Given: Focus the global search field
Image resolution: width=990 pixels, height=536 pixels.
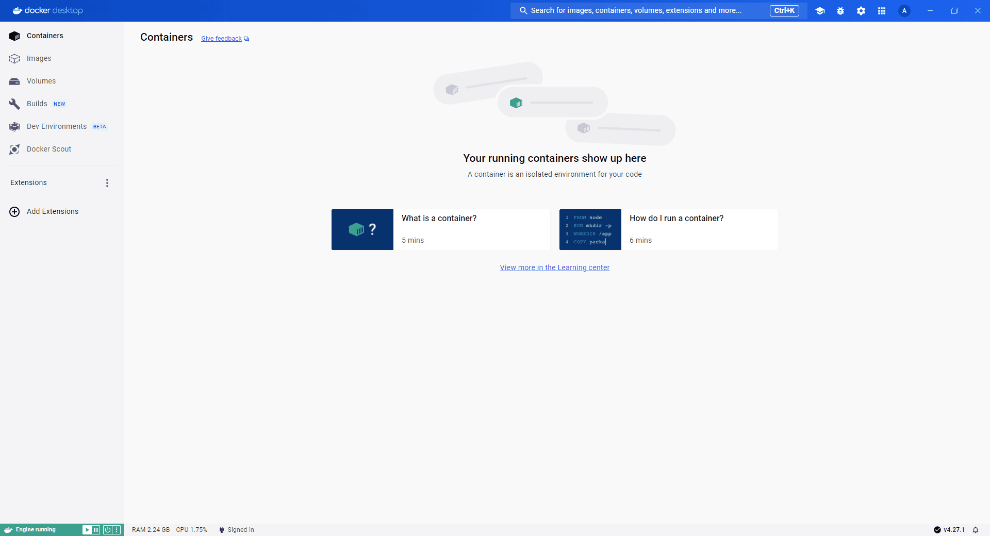Looking at the screenshot, I should (658, 10).
